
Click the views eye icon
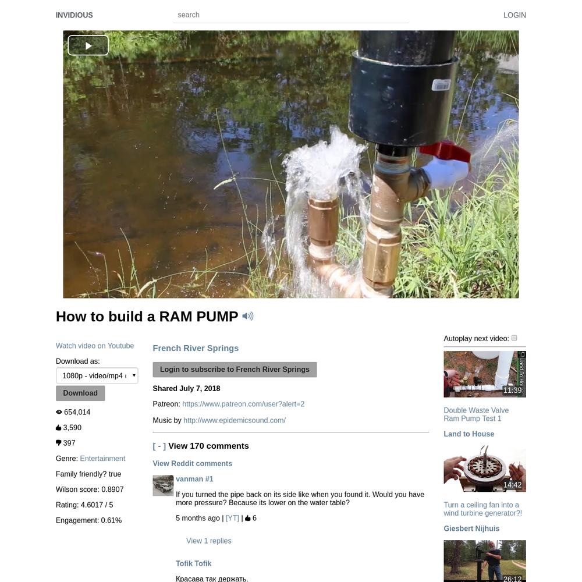coord(59,412)
